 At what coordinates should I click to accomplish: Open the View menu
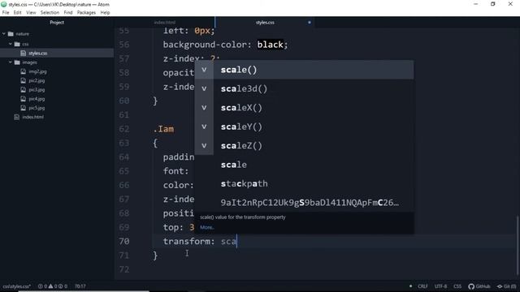click(31, 13)
